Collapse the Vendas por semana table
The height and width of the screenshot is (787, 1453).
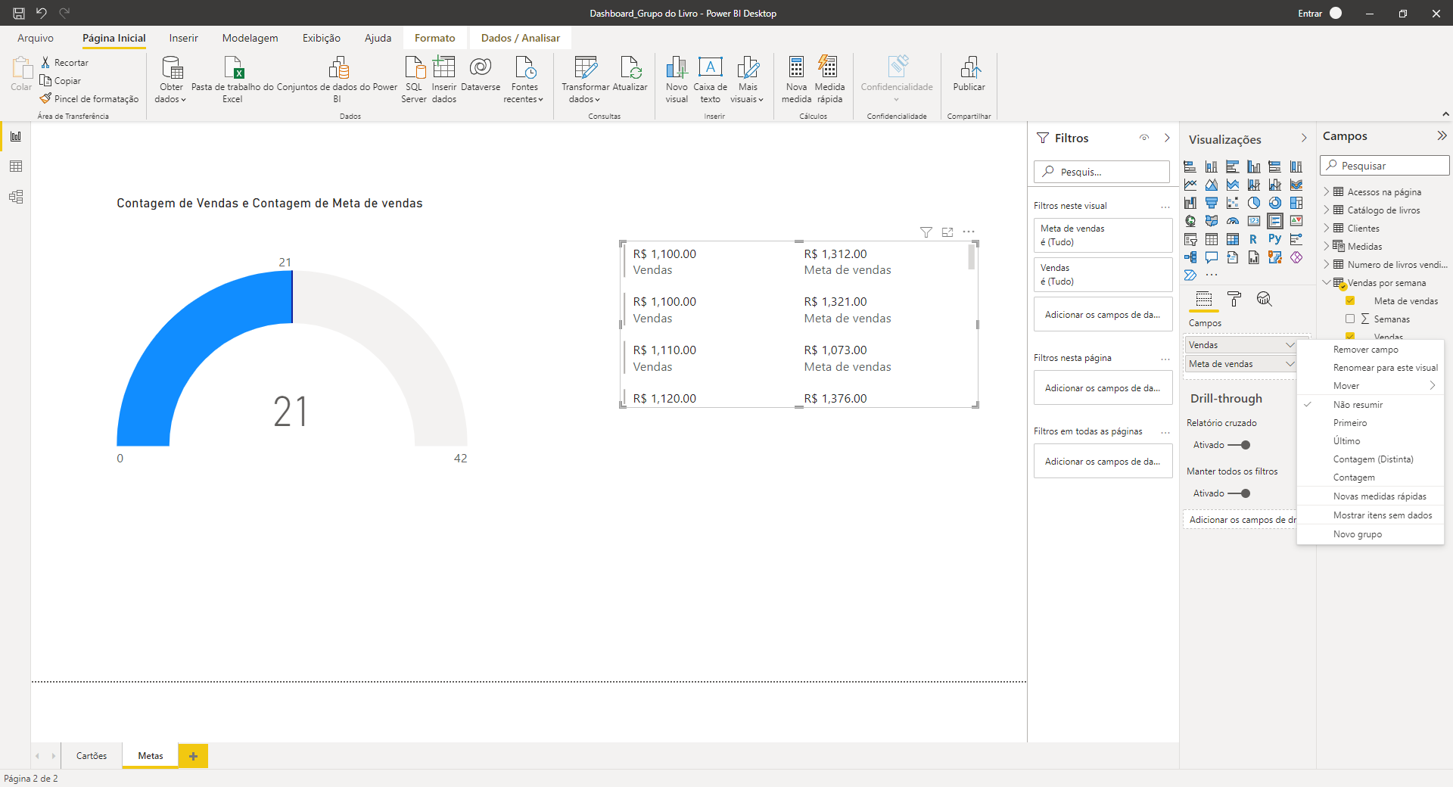(x=1327, y=282)
